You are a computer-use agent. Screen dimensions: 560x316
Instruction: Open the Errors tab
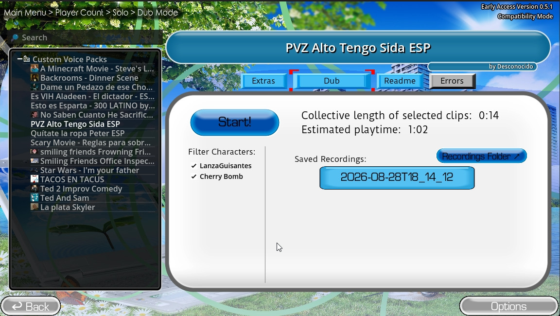pos(452,81)
